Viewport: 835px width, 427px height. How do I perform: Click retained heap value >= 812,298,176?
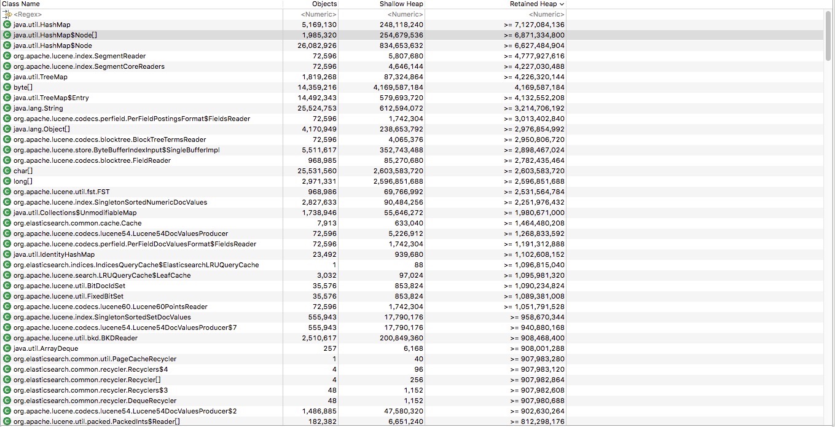(x=537, y=421)
